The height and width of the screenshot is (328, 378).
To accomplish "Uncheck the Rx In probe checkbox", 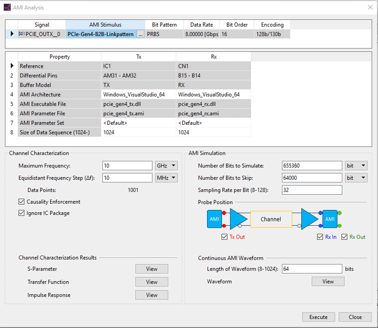I will click(320, 237).
